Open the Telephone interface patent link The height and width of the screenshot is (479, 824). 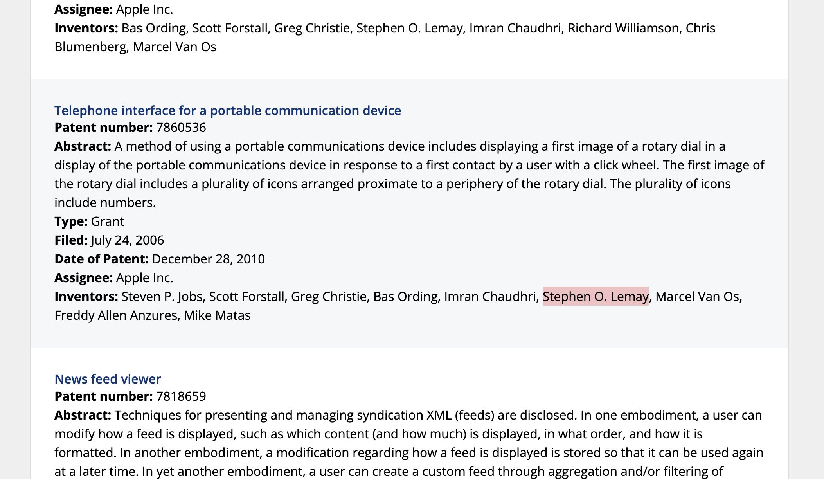pos(227,111)
